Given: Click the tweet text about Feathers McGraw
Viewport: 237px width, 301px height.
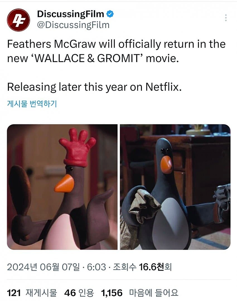Looking at the screenshot, I should coord(116,51).
